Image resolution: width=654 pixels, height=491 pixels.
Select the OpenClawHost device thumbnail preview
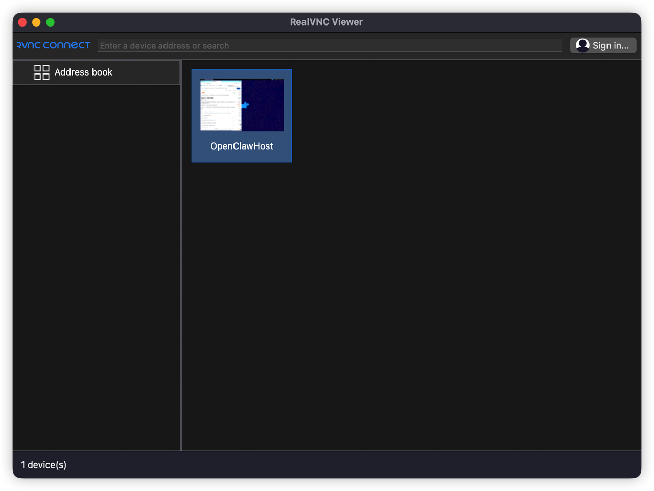(242, 105)
